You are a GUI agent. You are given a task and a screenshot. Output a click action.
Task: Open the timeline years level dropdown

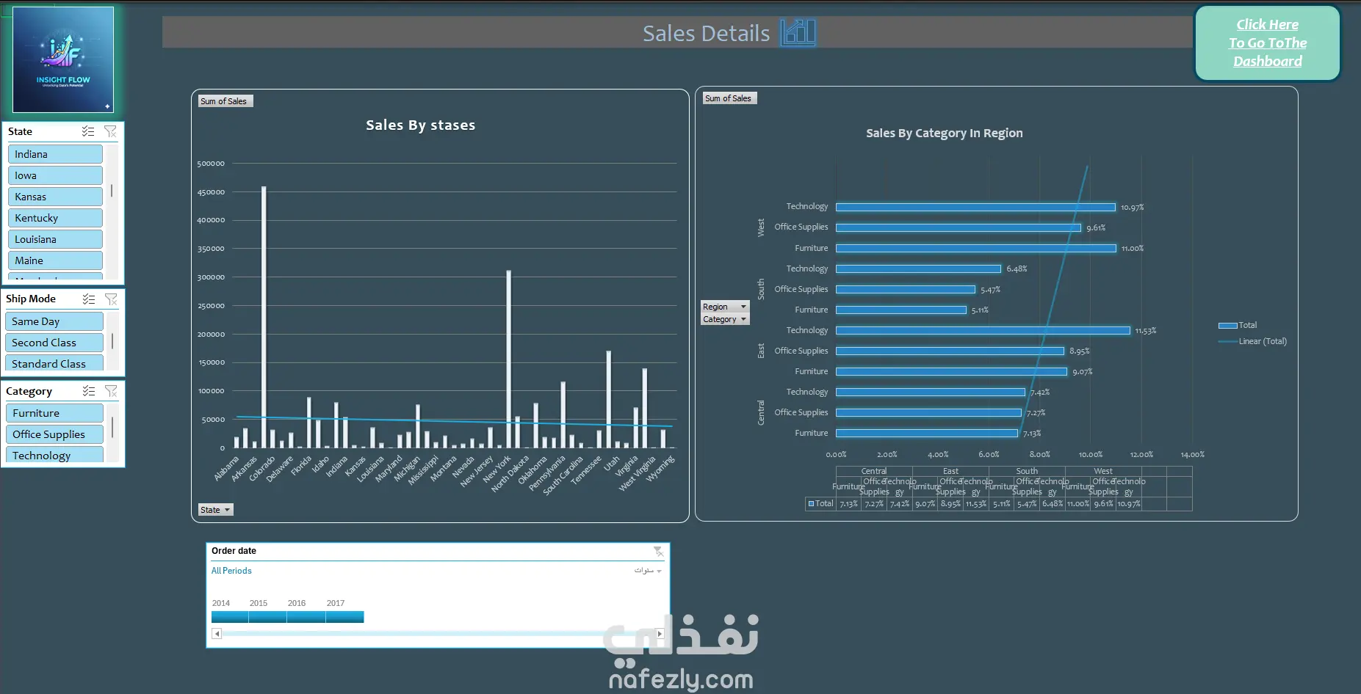click(x=649, y=571)
